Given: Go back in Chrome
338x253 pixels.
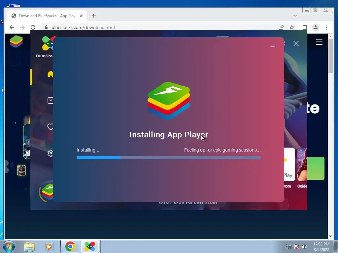Looking at the screenshot, I should tap(12, 27).
